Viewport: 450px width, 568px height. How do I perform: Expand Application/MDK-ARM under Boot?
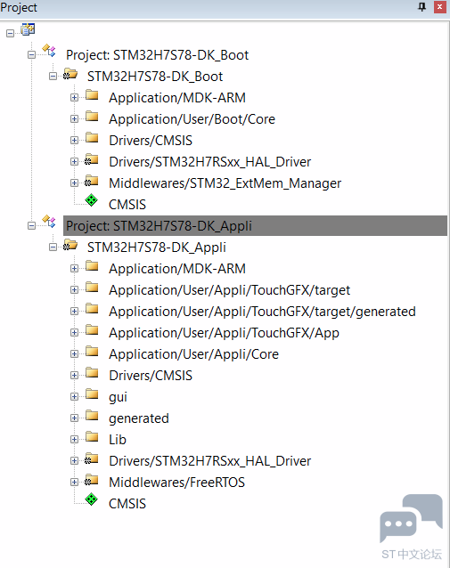click(74, 98)
